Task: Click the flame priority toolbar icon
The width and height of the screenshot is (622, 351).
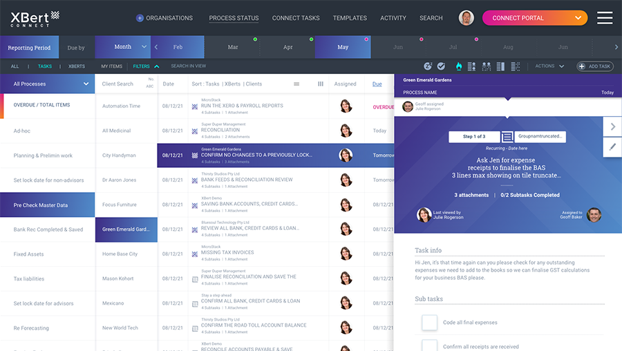Action: [459, 66]
